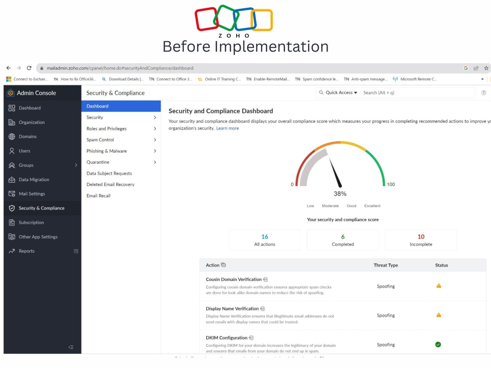Collapse the sidebar using bottom toggle
This screenshot has height=368, width=491.
pos(71,346)
